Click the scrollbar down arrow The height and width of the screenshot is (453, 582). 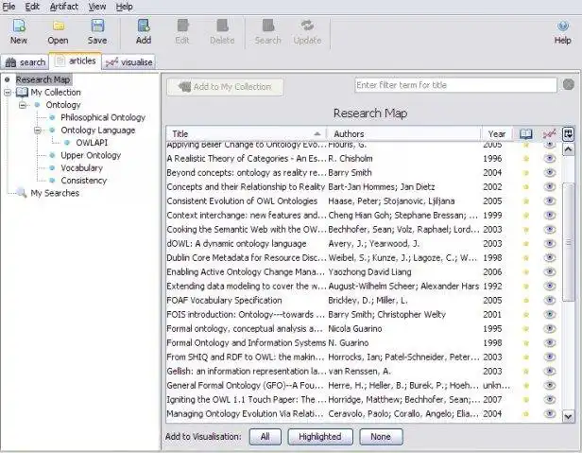568,416
